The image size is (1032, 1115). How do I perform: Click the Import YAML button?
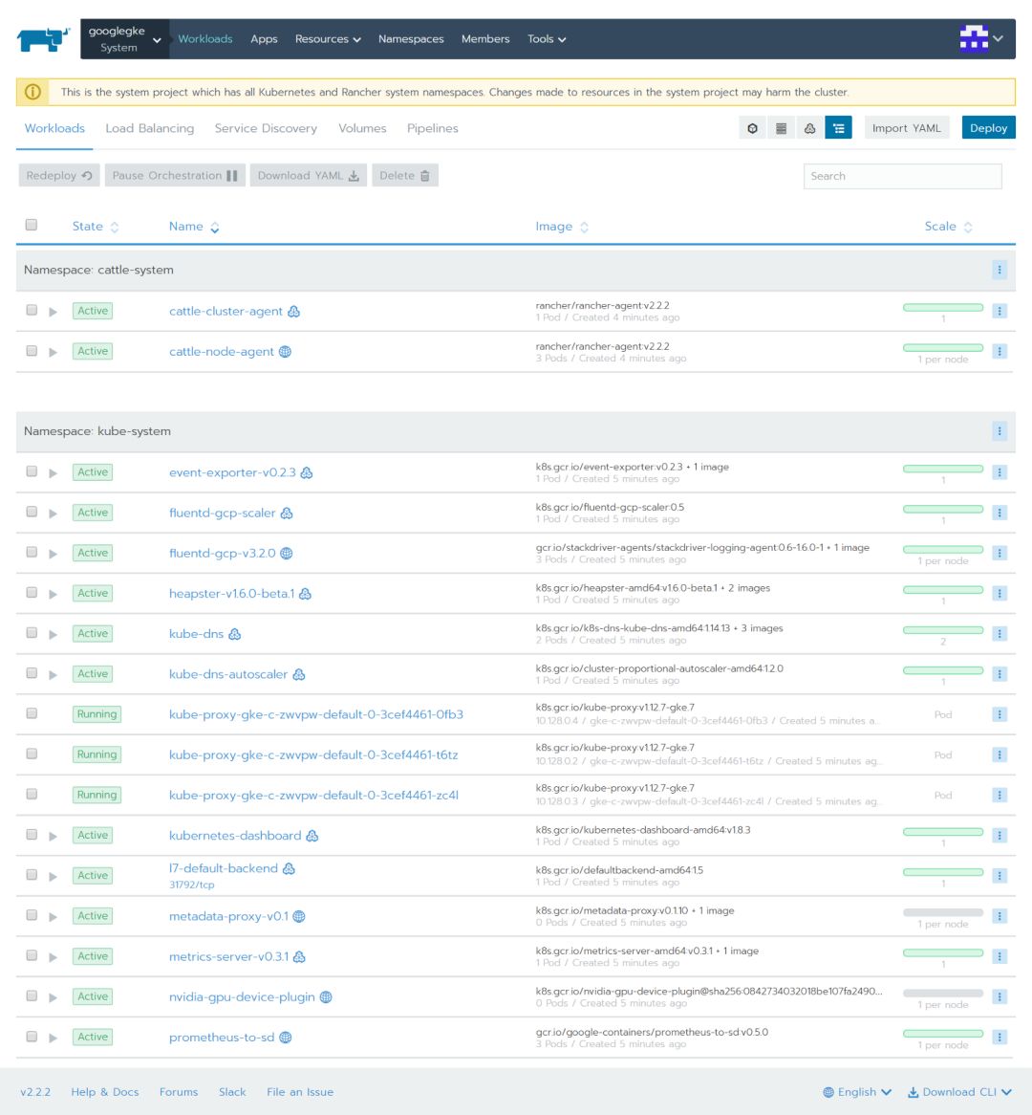[906, 128]
